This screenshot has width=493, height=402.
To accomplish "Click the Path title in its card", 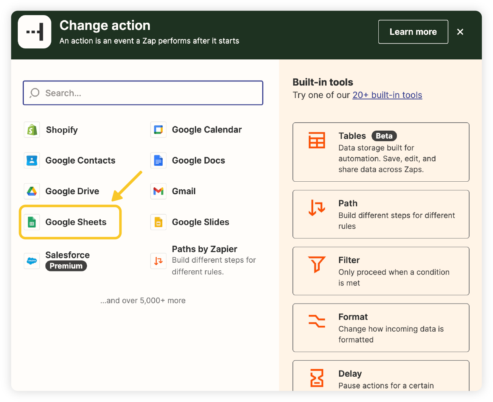I will tap(348, 203).
